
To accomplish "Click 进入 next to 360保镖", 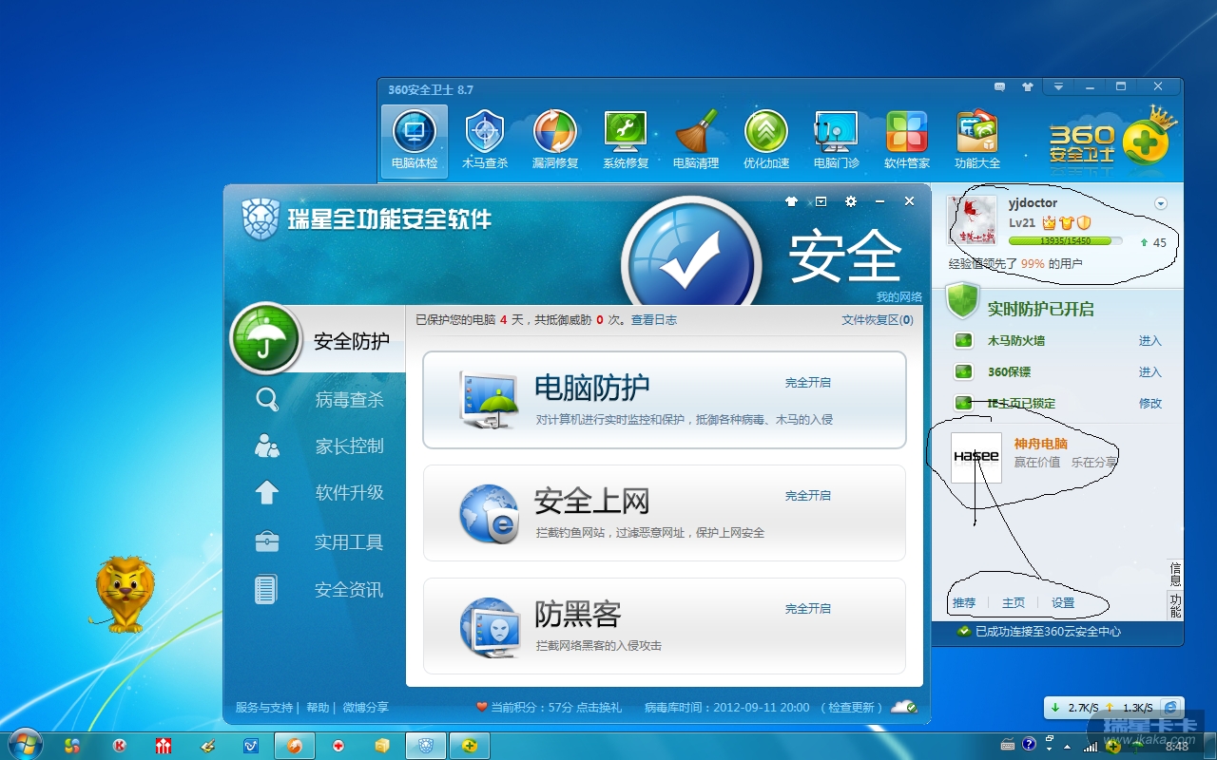I will click(1150, 372).
